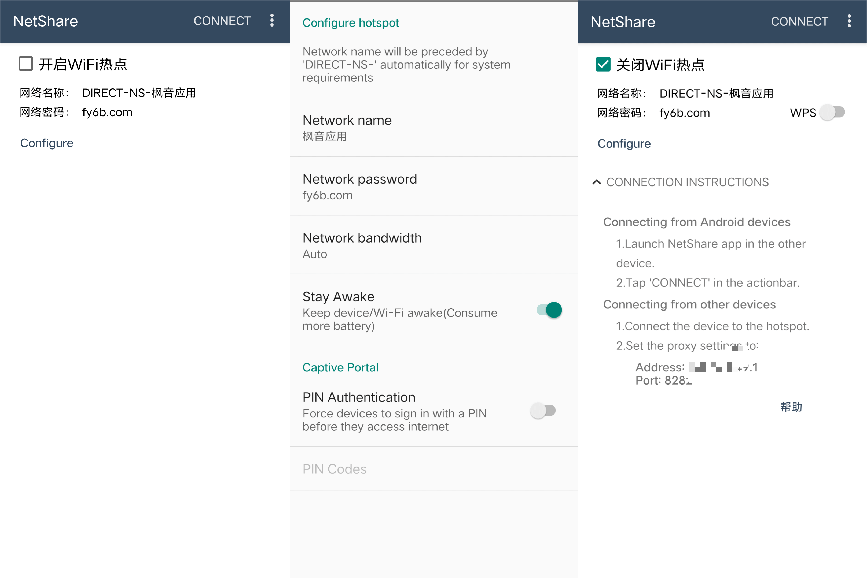The height and width of the screenshot is (578, 867).
Task: Tap the Captive Portal section header
Action: (x=340, y=367)
